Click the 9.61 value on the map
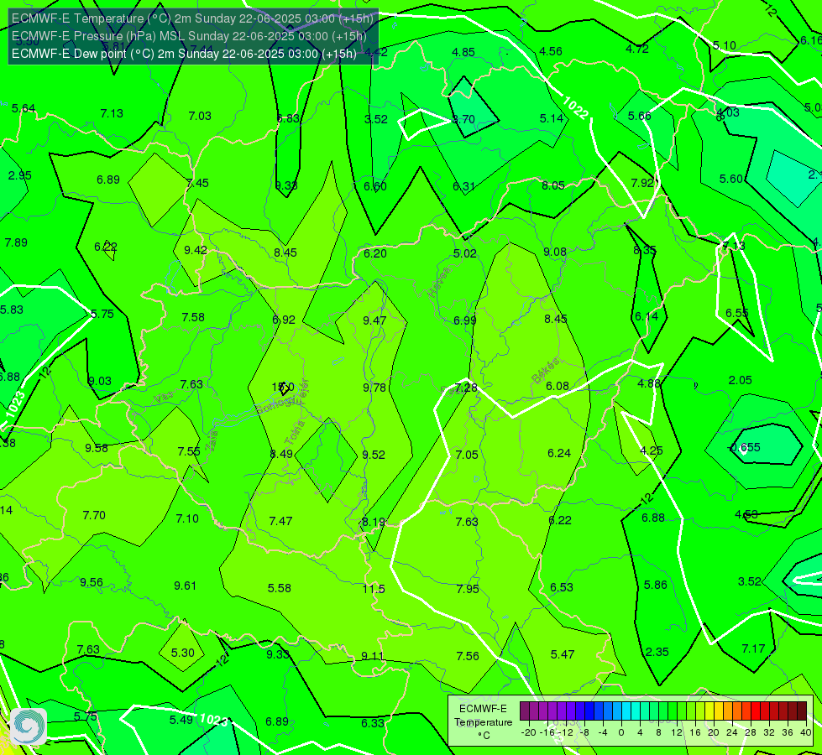The height and width of the screenshot is (755, 822). (185, 586)
